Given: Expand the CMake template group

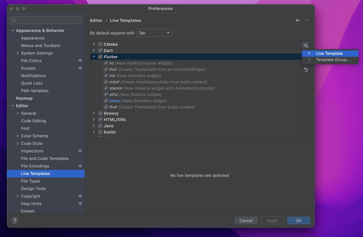Looking at the screenshot, I should (x=94, y=44).
